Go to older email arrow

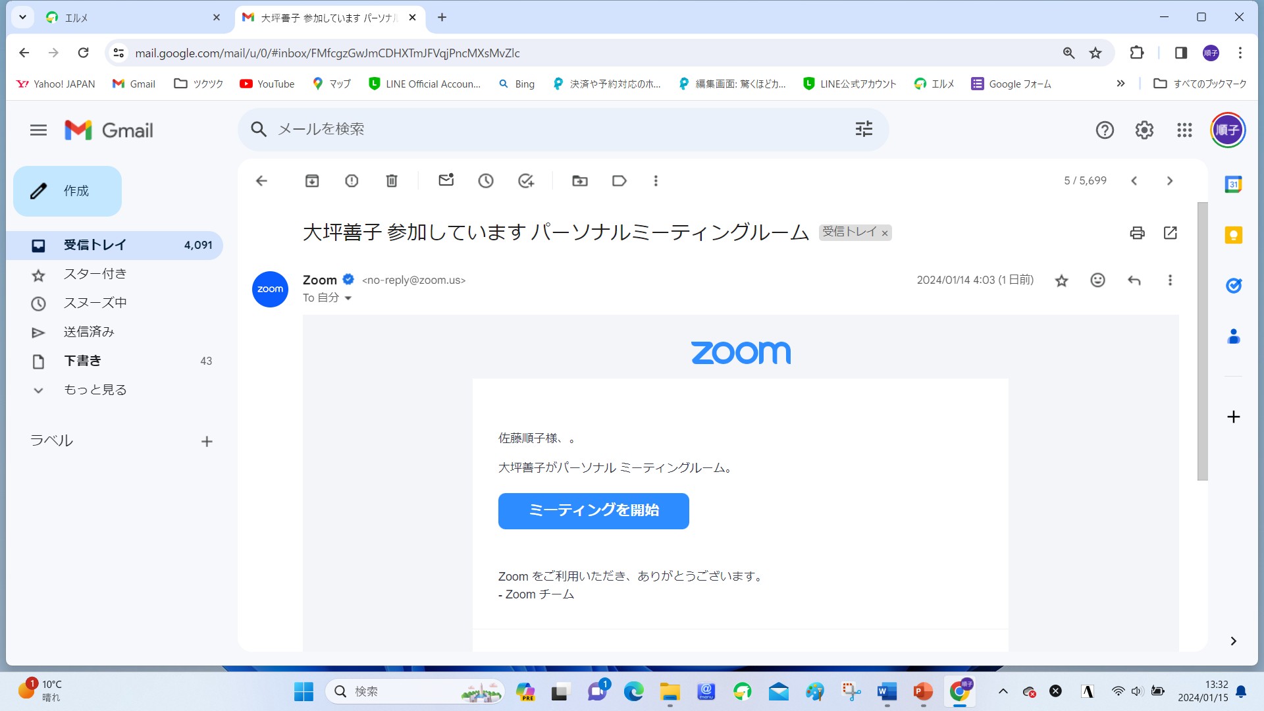pyautogui.click(x=1170, y=181)
